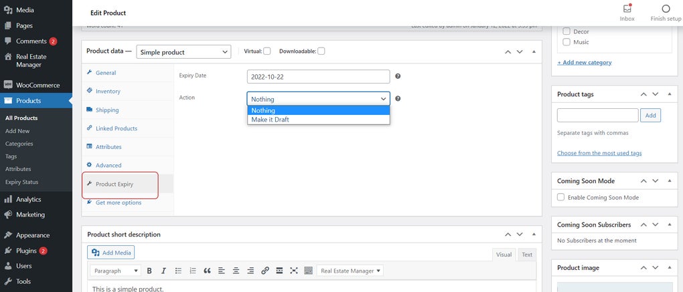Viewport: 683px width, 292px height.
Task: Click the Bold formatting icon
Action: coord(149,271)
